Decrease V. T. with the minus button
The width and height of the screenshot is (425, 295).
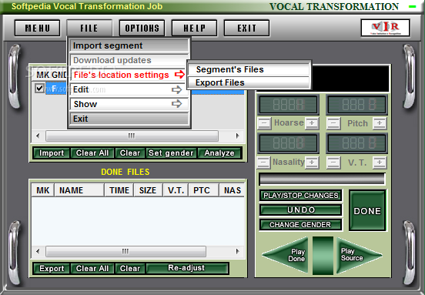[333, 163]
